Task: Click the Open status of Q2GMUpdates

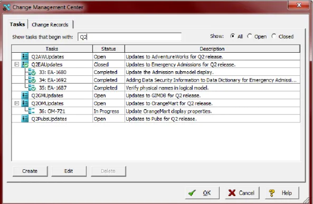Action: pos(100,95)
